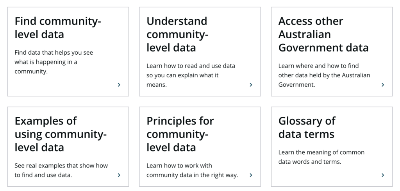The height and width of the screenshot is (191, 400).
Task: Open Examples of using community-level data heading
Action: [x=61, y=134]
